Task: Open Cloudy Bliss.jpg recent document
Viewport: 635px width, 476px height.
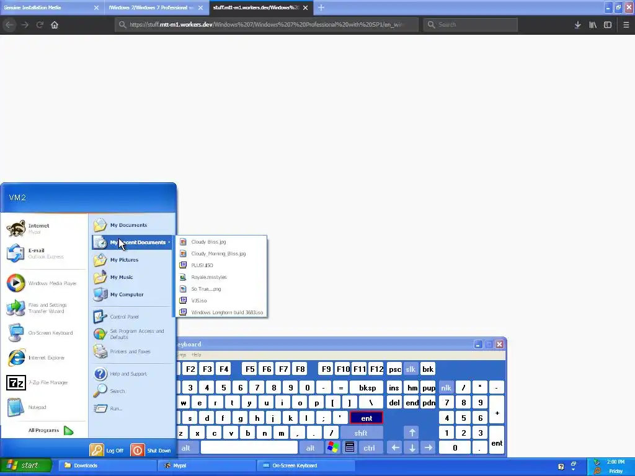Action: click(x=221, y=242)
